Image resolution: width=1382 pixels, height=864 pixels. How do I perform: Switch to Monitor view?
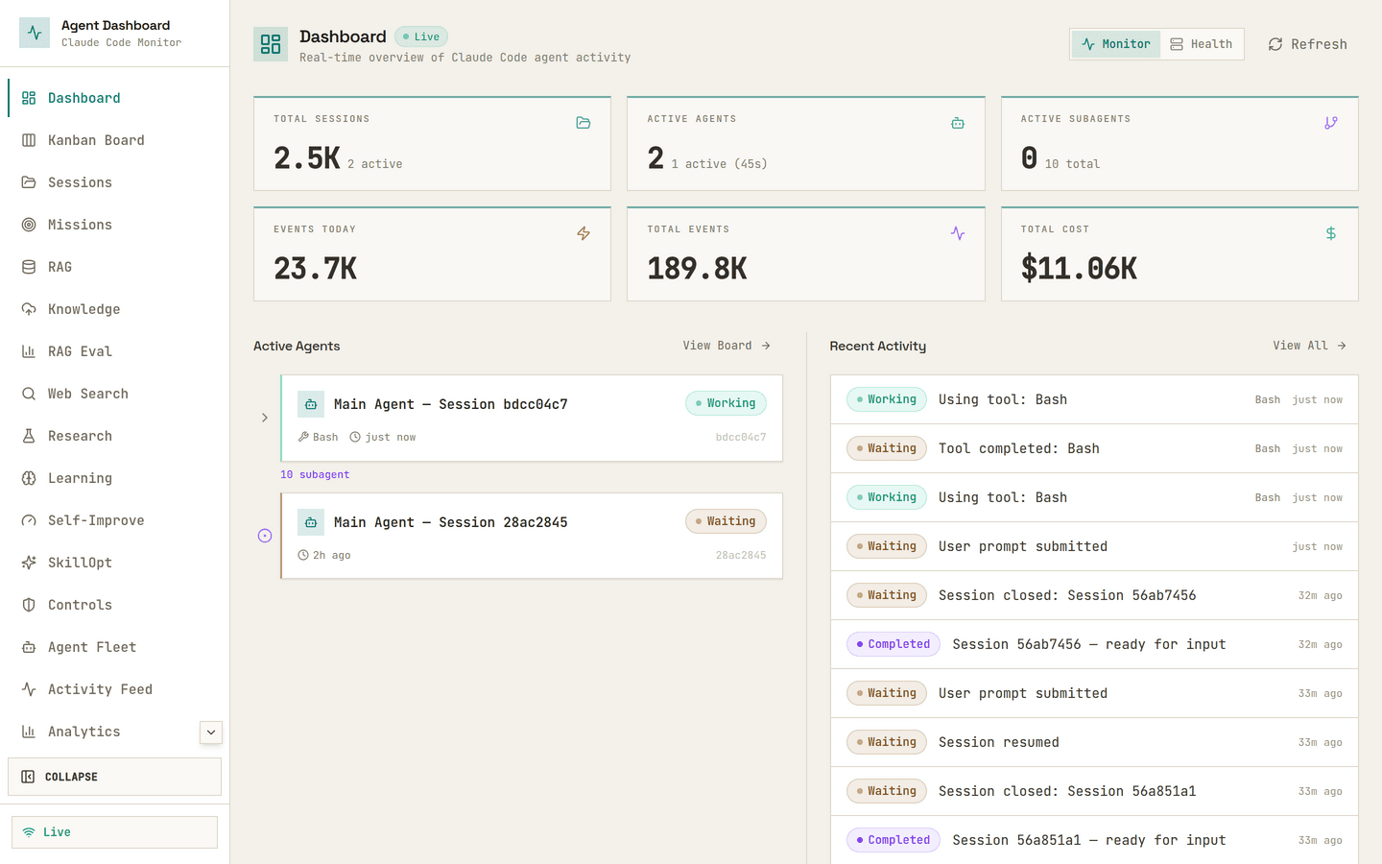pyautogui.click(x=1116, y=44)
